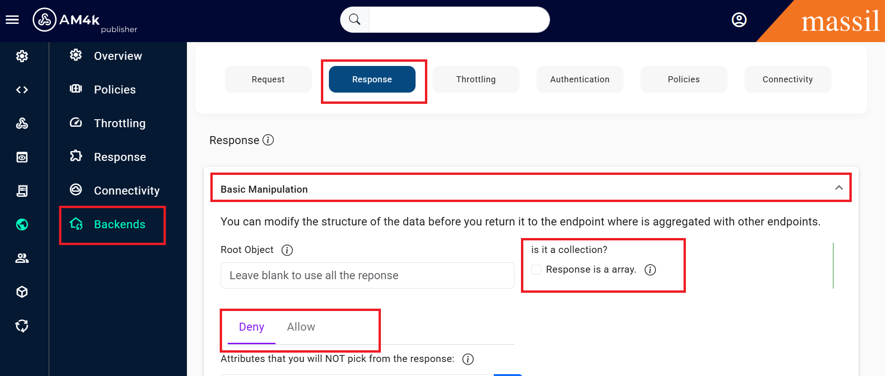Select the Deny tab

click(251, 326)
